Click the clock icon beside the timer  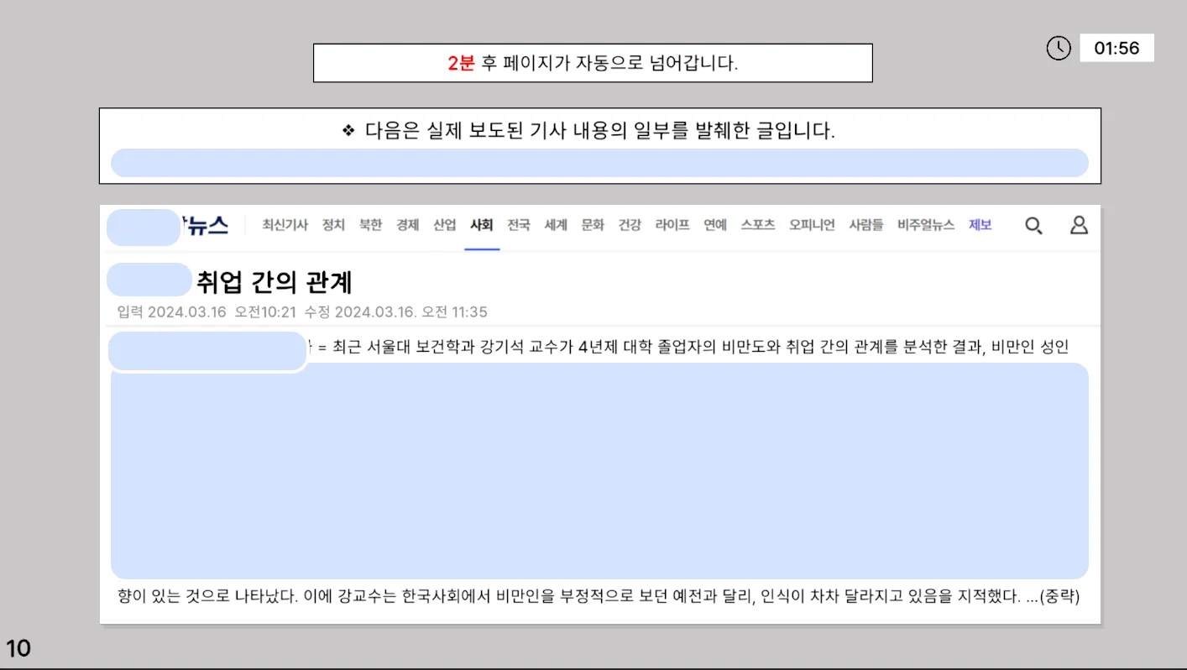click(x=1059, y=48)
